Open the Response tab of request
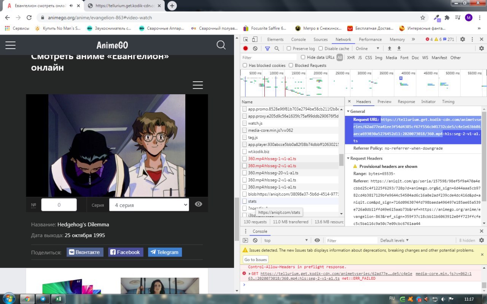Image resolution: width=487 pixels, height=304 pixels. point(406,101)
